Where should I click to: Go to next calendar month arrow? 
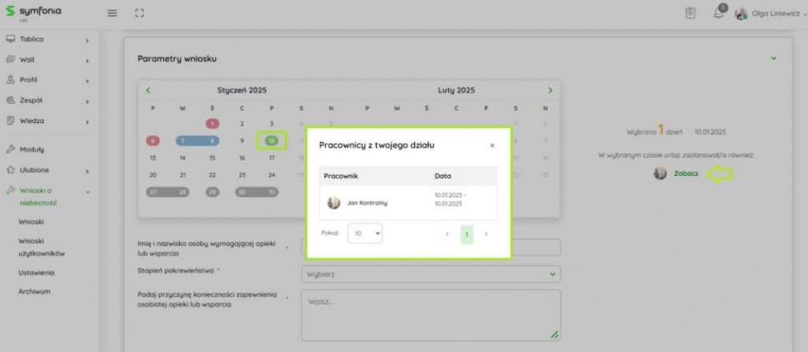click(551, 90)
